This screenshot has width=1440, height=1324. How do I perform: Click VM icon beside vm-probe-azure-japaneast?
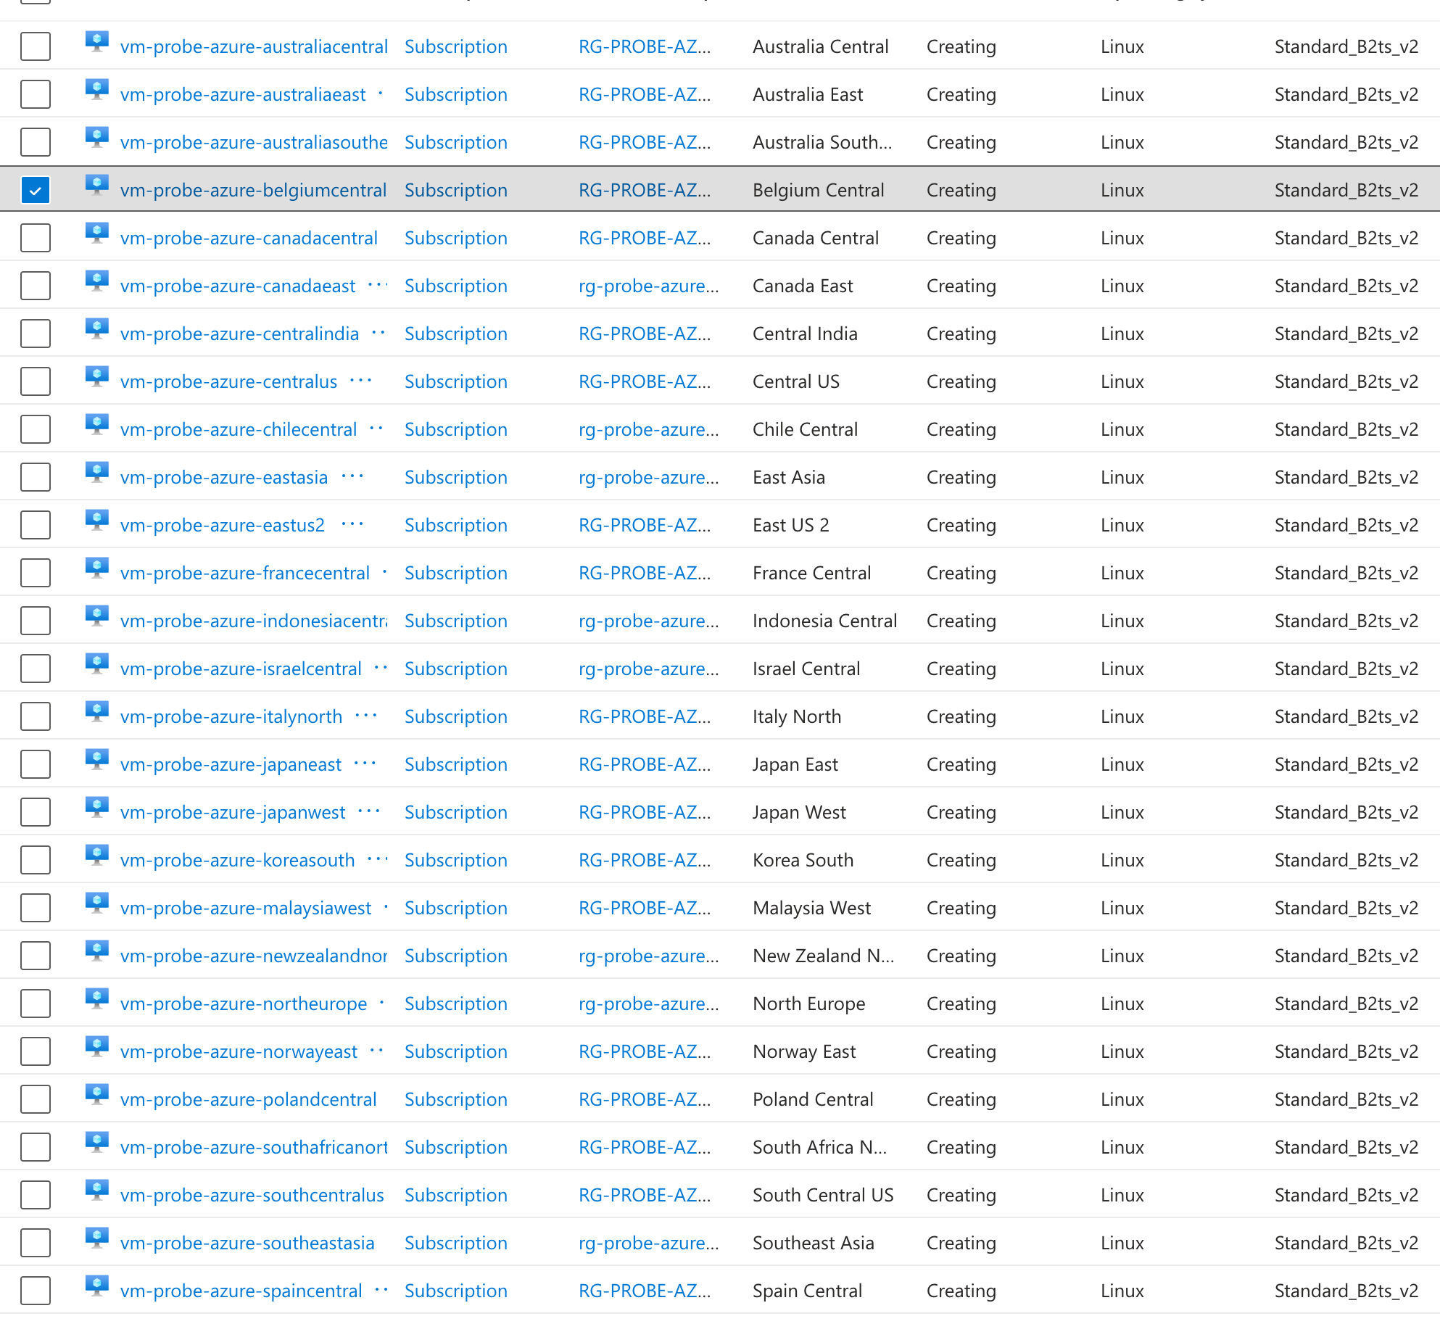[96, 759]
